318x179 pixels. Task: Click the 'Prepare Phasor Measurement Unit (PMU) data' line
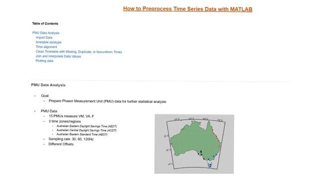(x=107, y=101)
